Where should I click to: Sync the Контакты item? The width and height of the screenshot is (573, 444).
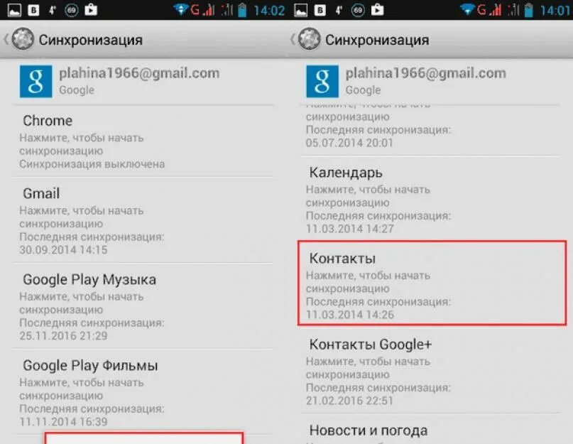coord(432,283)
